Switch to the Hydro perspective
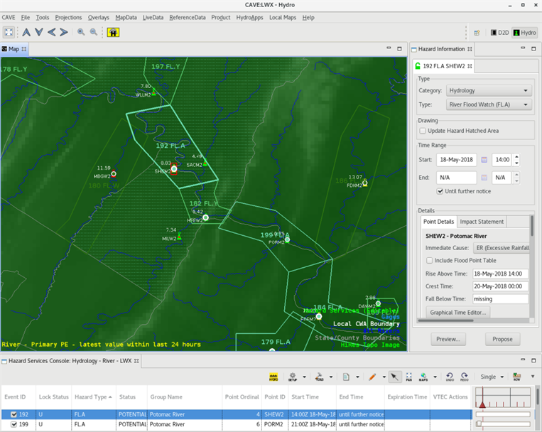The image size is (542, 432). click(525, 33)
